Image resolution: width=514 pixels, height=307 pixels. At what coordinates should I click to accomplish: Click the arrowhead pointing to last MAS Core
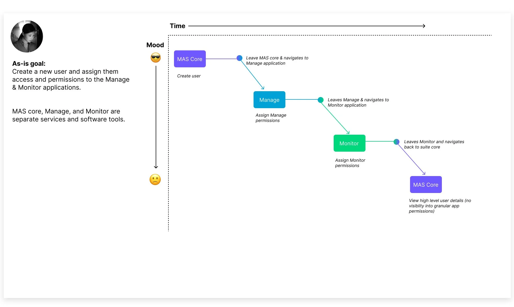click(424, 173)
